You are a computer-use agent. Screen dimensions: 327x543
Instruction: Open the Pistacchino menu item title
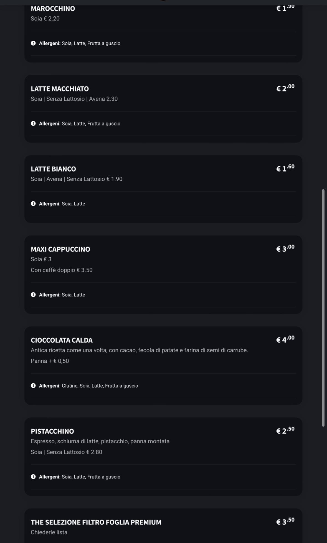[x=52, y=431]
